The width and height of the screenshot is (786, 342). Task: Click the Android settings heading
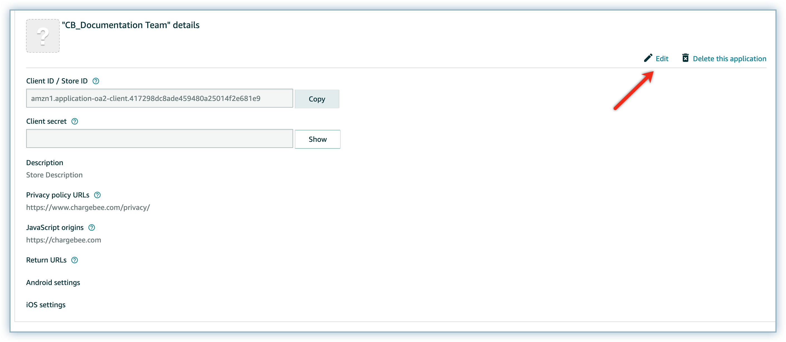(x=53, y=282)
